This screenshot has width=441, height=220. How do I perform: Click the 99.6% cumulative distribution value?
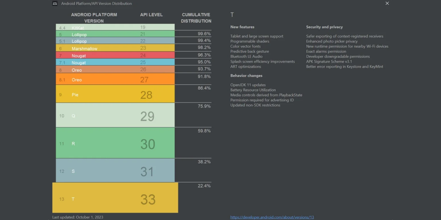[204, 34]
